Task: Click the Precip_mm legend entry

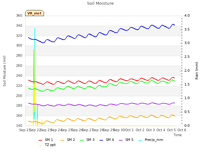Action: point(151,140)
